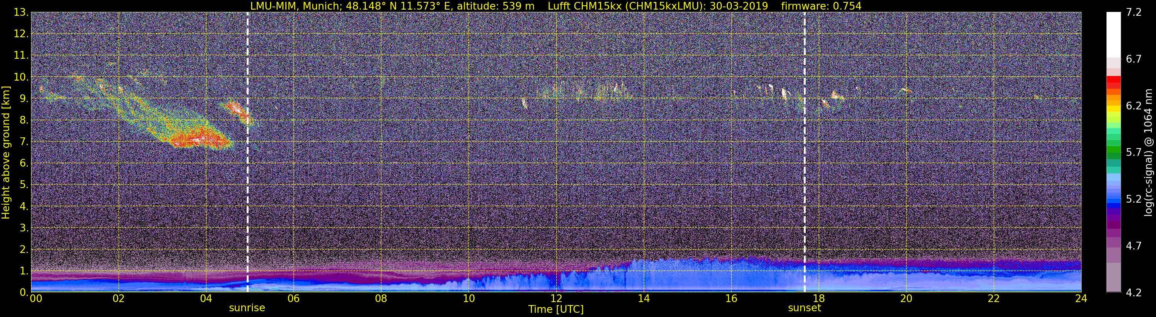
Task: Click the time axis tick label '22'
Action: coord(994,299)
